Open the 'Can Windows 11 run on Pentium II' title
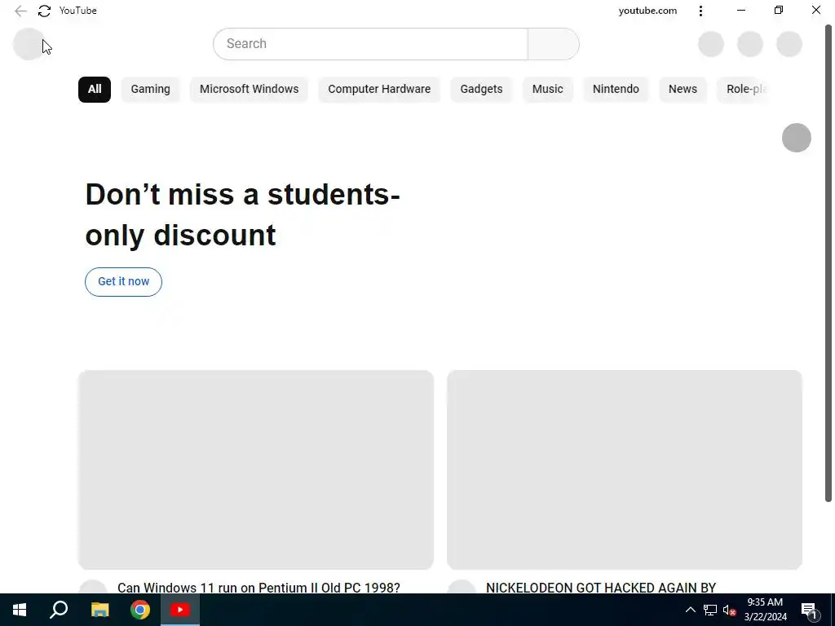 point(258,587)
